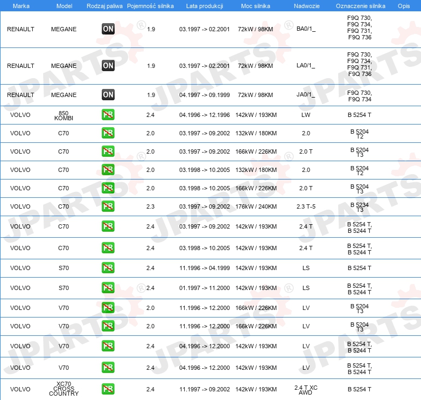Click the Model column header

tap(64, 6)
